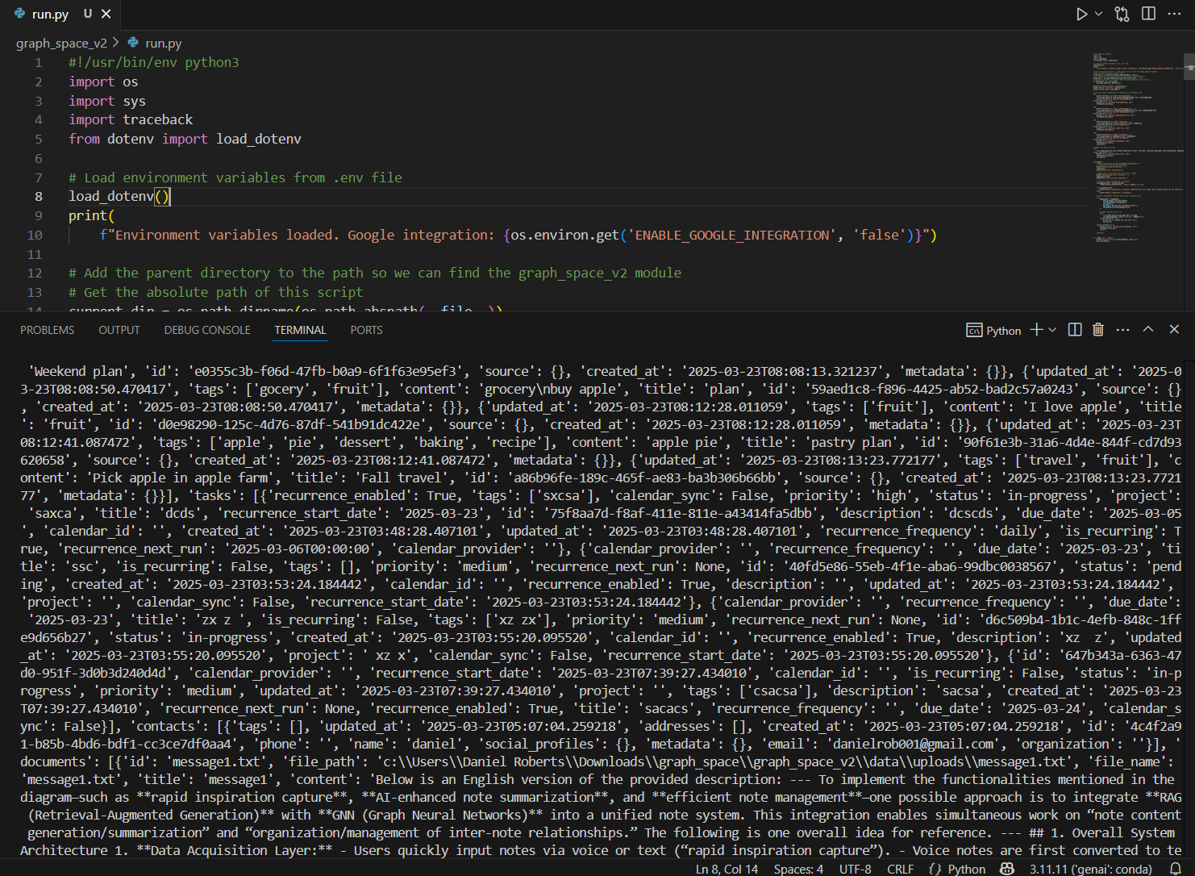Create a new terminal with plus icon

click(1036, 329)
